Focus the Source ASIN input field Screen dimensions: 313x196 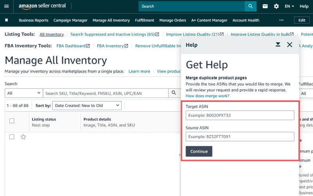[240, 136]
